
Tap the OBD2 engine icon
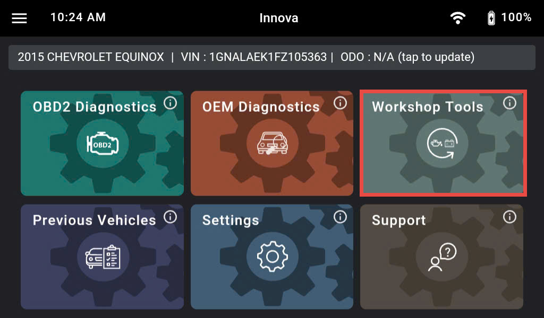pyautogui.click(x=103, y=144)
